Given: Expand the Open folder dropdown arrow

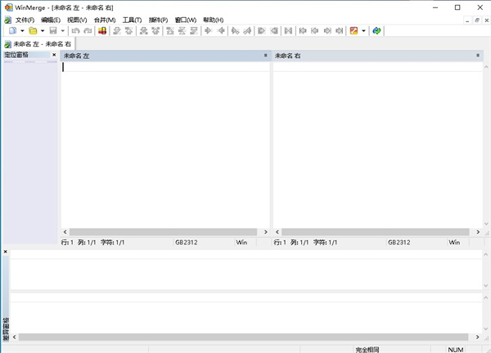Looking at the screenshot, I should 43,31.
